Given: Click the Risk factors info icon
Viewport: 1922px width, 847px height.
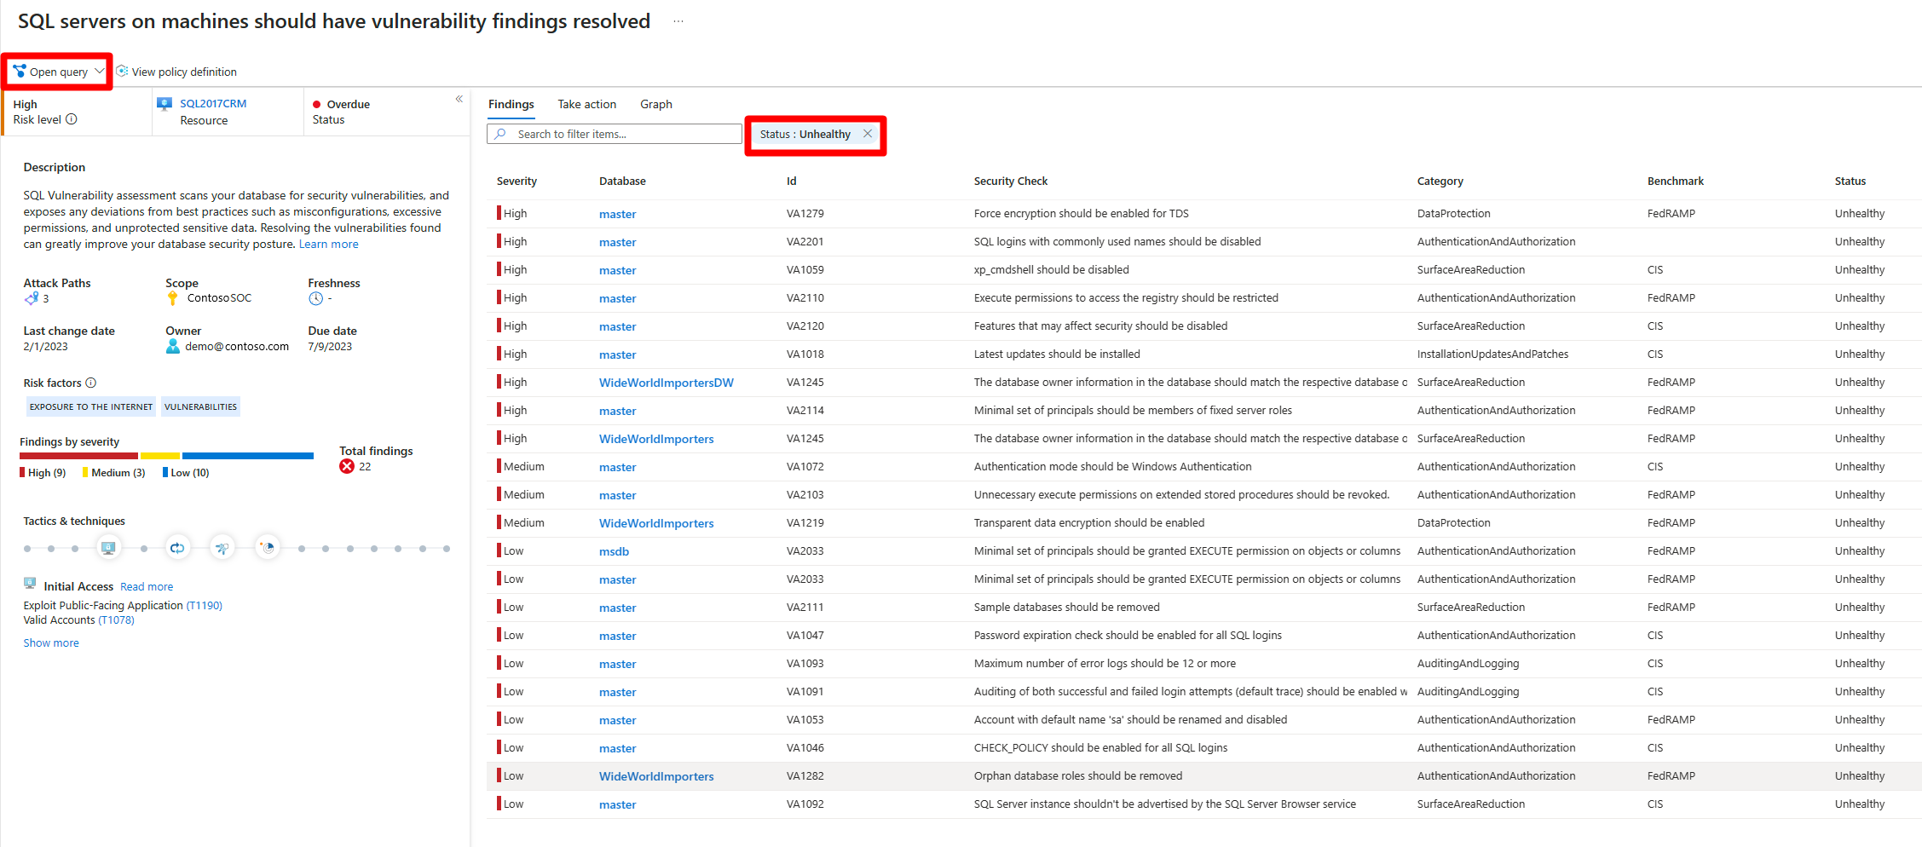Looking at the screenshot, I should pyautogui.click(x=91, y=383).
